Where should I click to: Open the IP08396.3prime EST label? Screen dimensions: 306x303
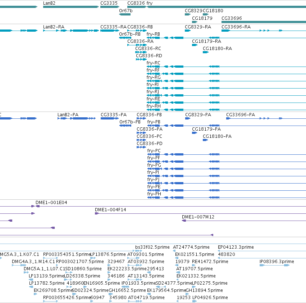277,262
